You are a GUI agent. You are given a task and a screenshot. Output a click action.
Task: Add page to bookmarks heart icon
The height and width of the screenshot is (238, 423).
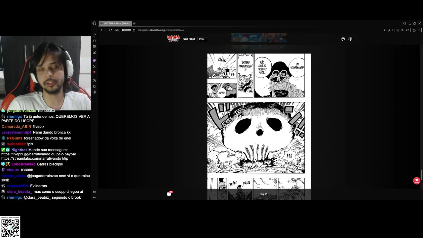click(407, 30)
